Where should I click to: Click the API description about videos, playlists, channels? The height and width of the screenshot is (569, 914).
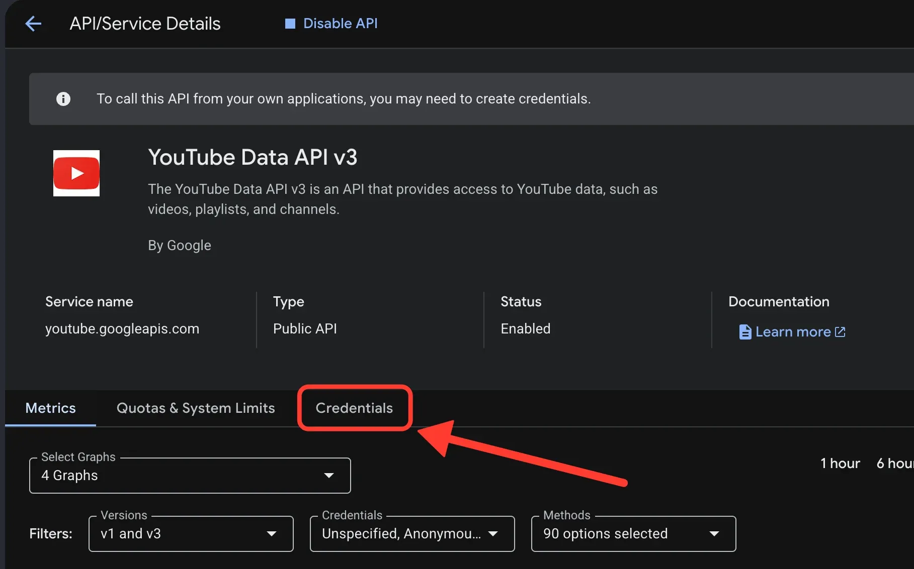tap(402, 199)
